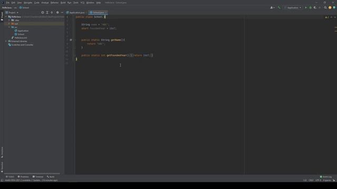Screen dimensions: 337x189
Task: Open the Problems tool window
Action: pyautogui.click(x=23, y=177)
